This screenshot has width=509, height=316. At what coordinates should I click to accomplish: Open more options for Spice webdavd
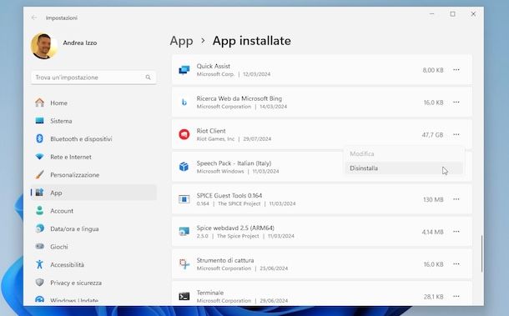456,231
